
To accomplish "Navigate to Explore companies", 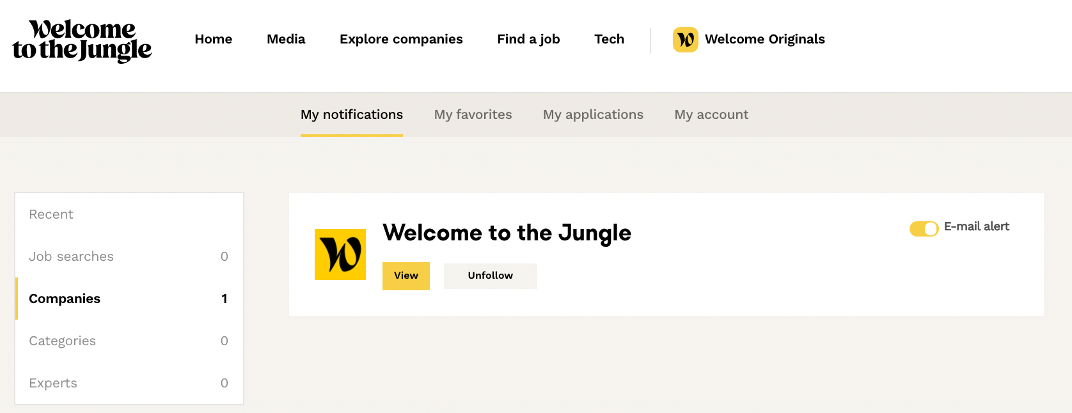I will (401, 40).
